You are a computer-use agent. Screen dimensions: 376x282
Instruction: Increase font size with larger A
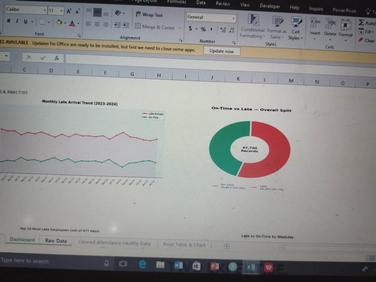point(69,11)
